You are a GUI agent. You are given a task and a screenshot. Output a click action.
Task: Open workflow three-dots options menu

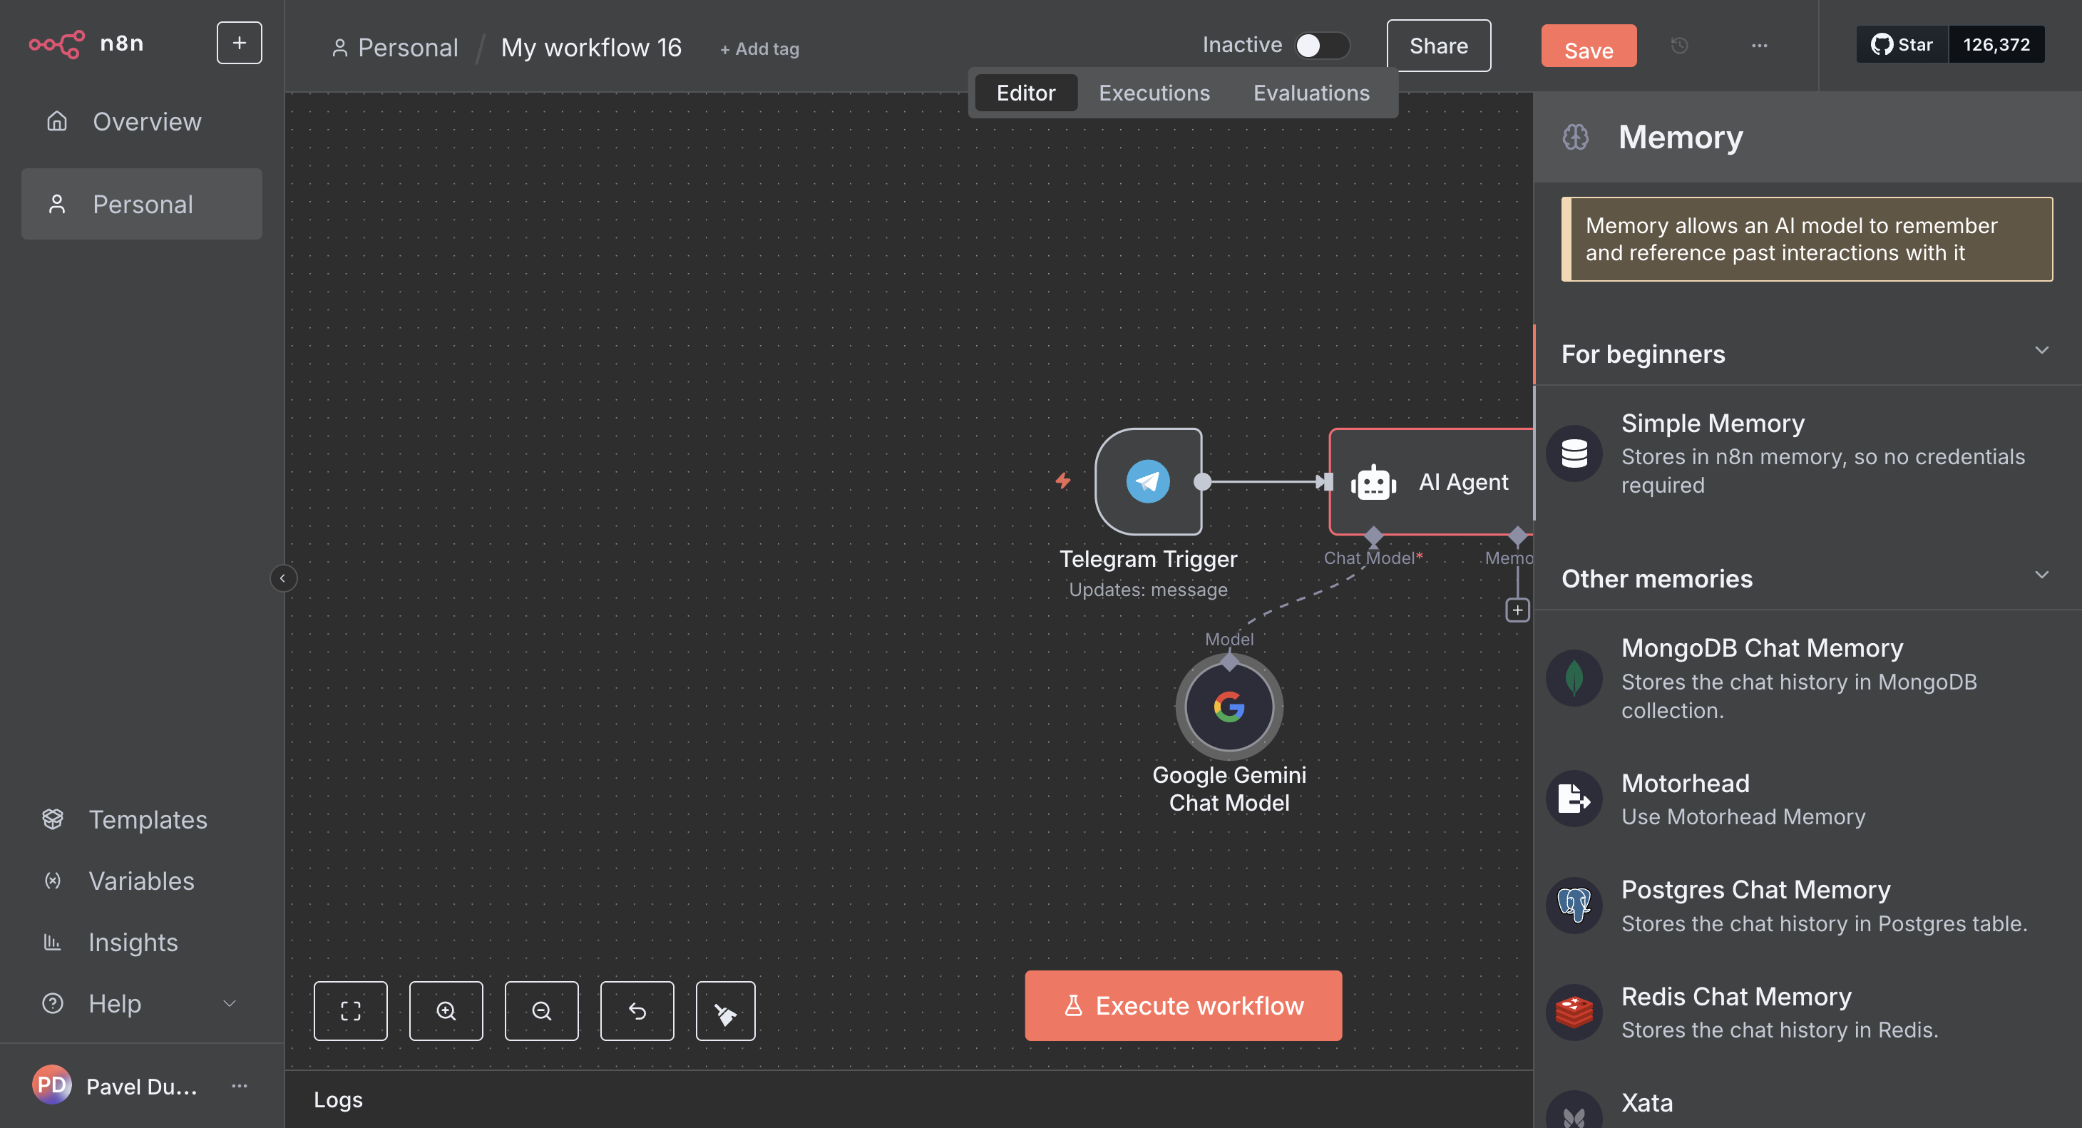[1759, 45]
